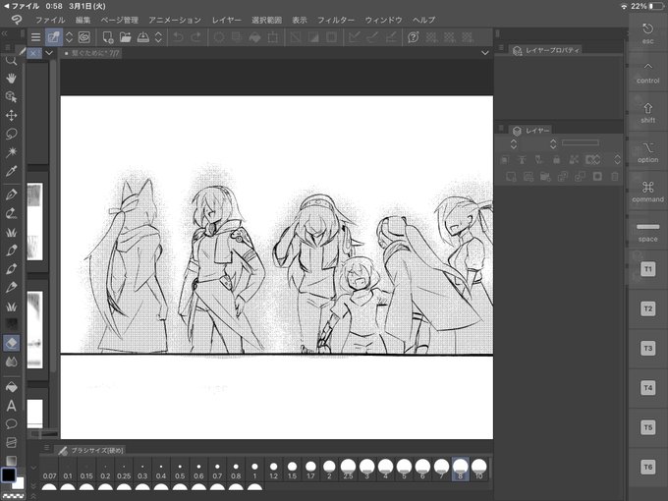Toggle the Lock layer icon
This screenshot has width=668, height=501.
556,160
